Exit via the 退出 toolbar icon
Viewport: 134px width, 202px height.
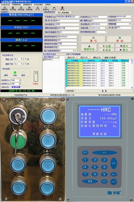pos(62,9)
